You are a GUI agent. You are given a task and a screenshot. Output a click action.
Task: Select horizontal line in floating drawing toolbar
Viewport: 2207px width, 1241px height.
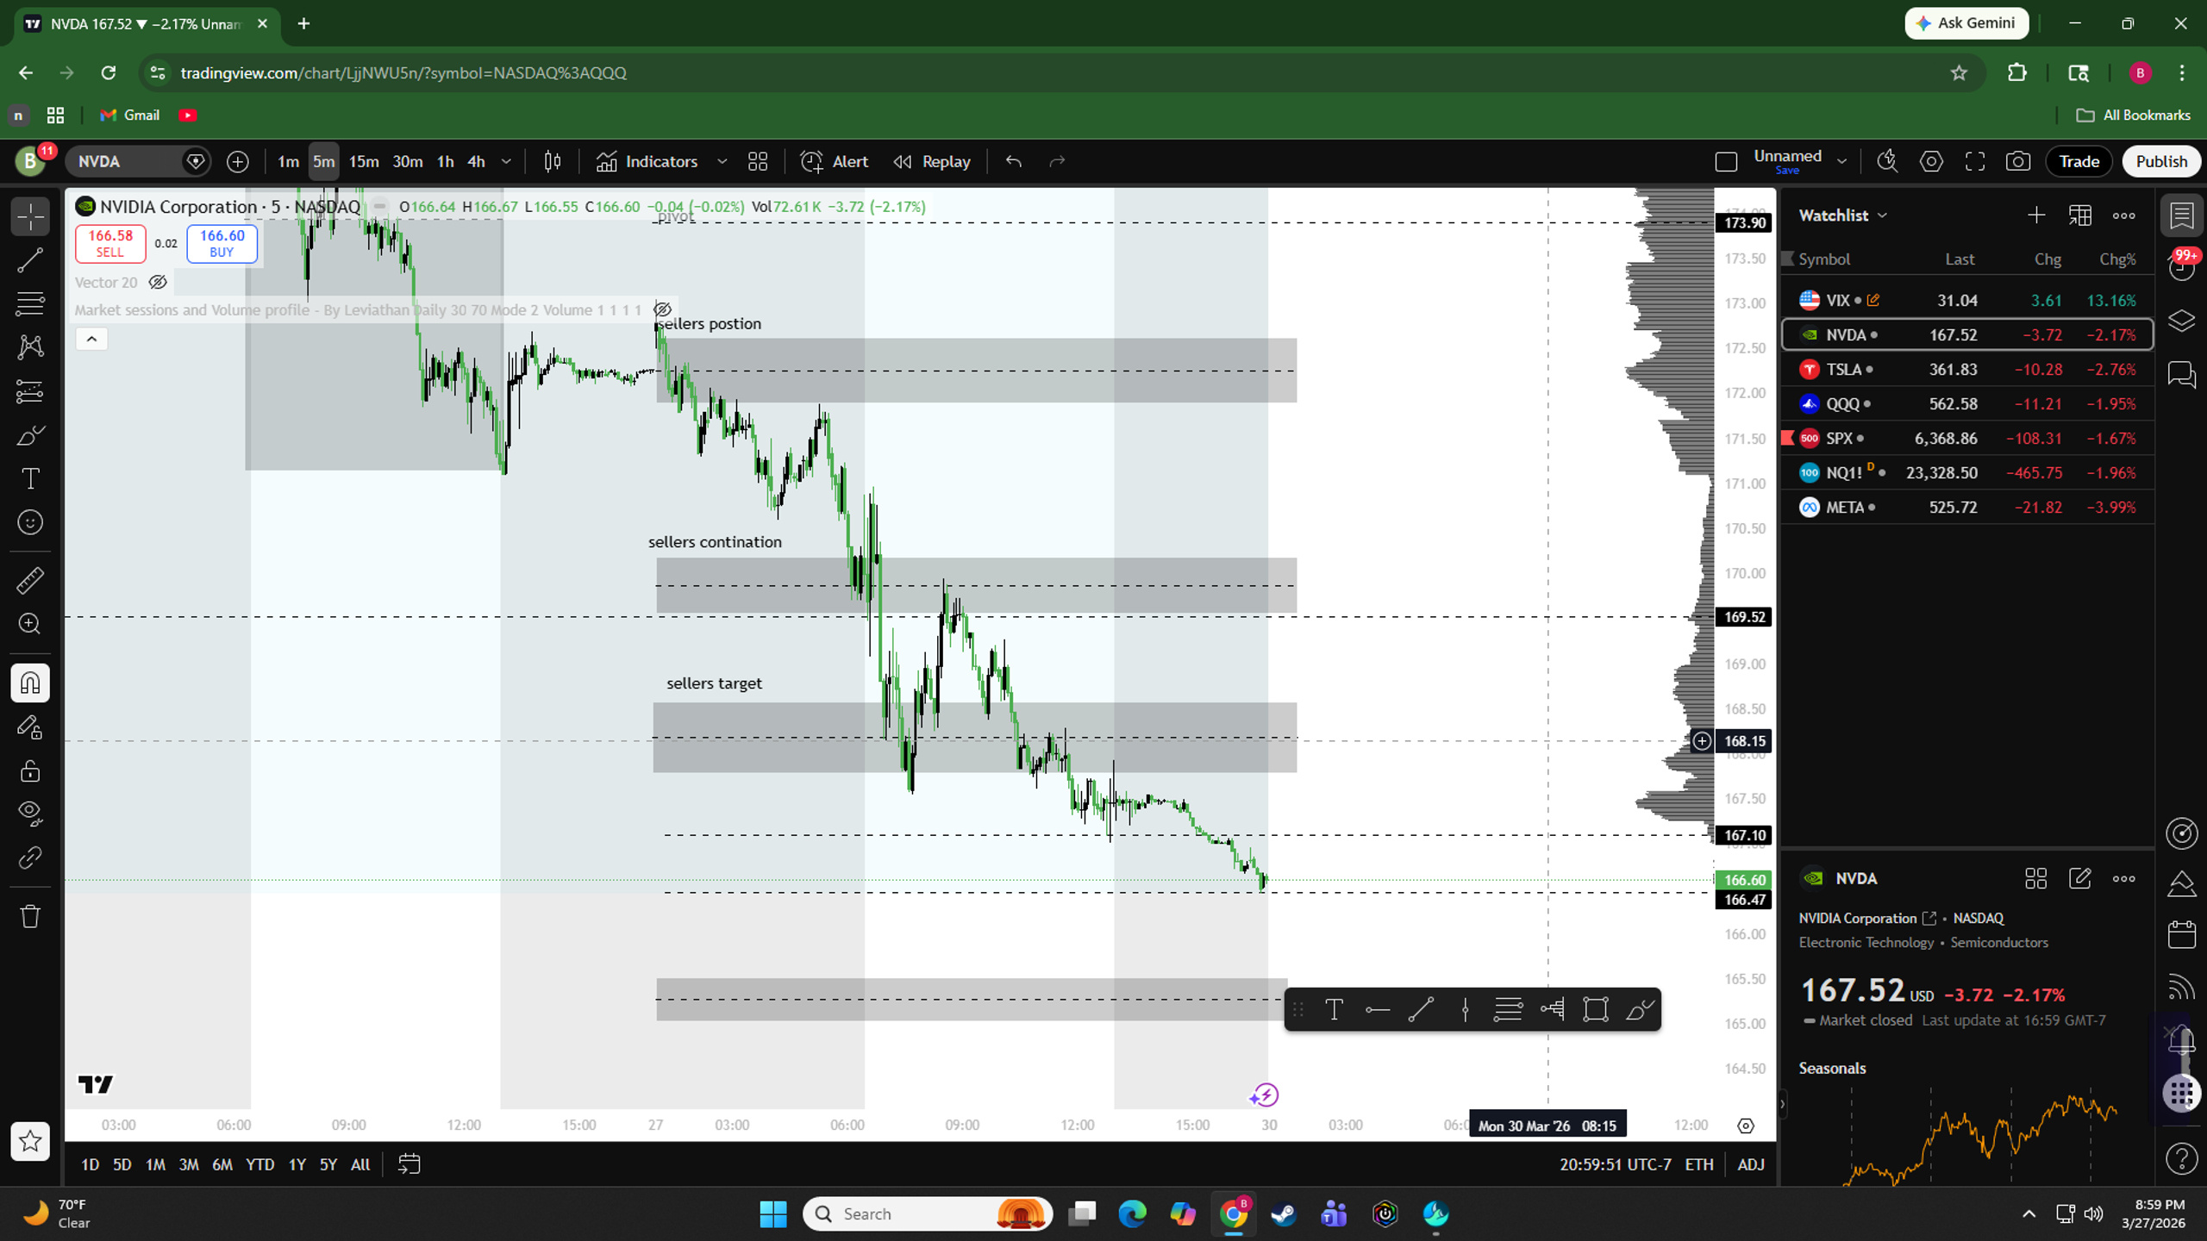1378,1009
